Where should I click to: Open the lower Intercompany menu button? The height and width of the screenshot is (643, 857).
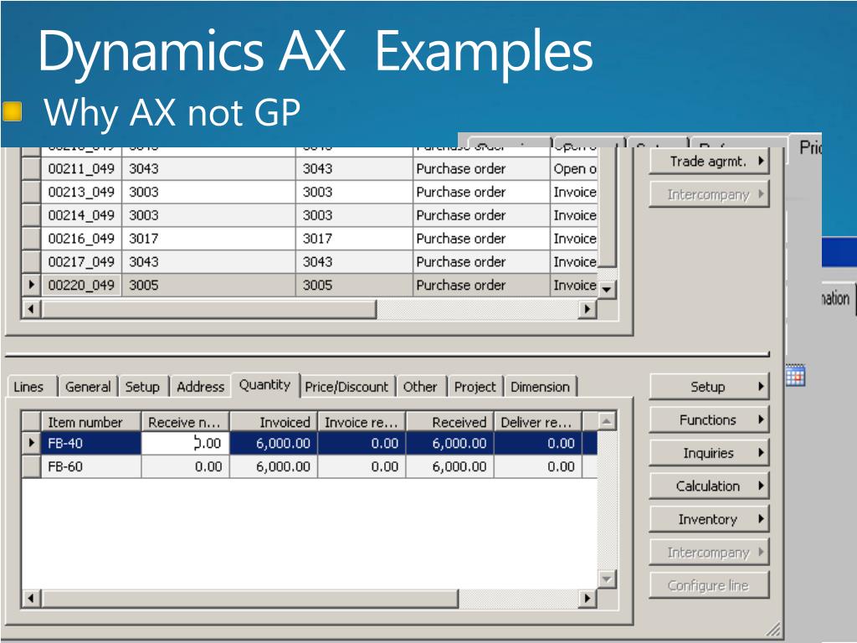coord(709,553)
